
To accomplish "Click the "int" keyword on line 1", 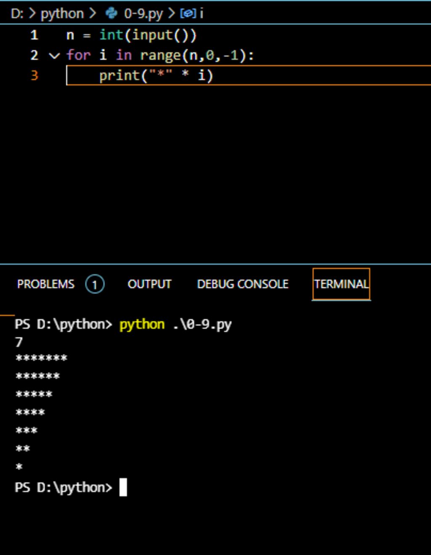I will [x=112, y=35].
